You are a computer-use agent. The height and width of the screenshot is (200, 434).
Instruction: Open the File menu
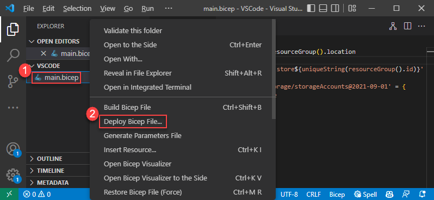(28, 9)
